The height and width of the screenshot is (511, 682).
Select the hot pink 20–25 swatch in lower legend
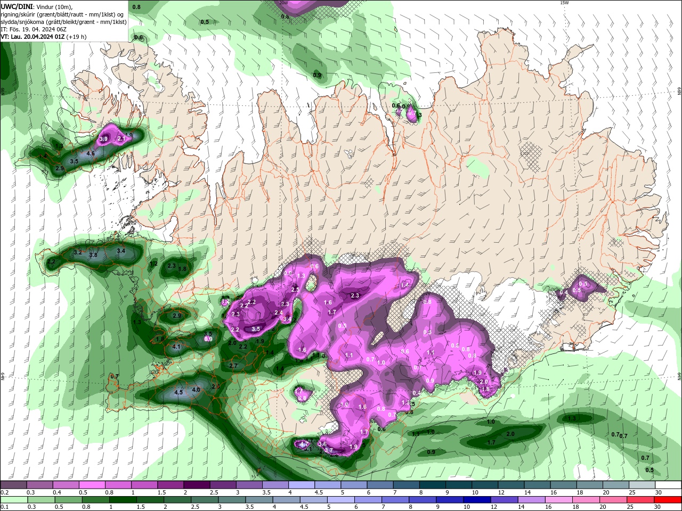tap(614, 500)
